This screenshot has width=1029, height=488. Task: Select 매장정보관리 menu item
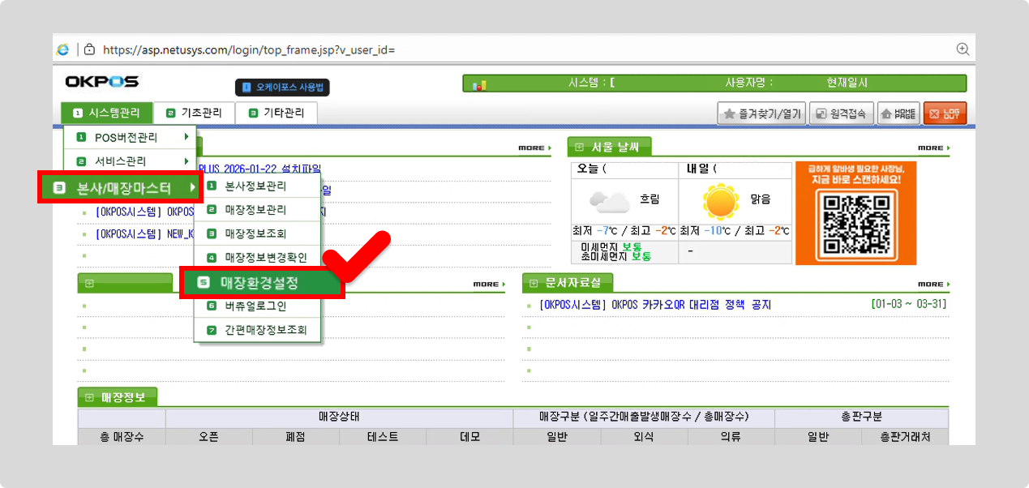pyautogui.click(x=255, y=210)
